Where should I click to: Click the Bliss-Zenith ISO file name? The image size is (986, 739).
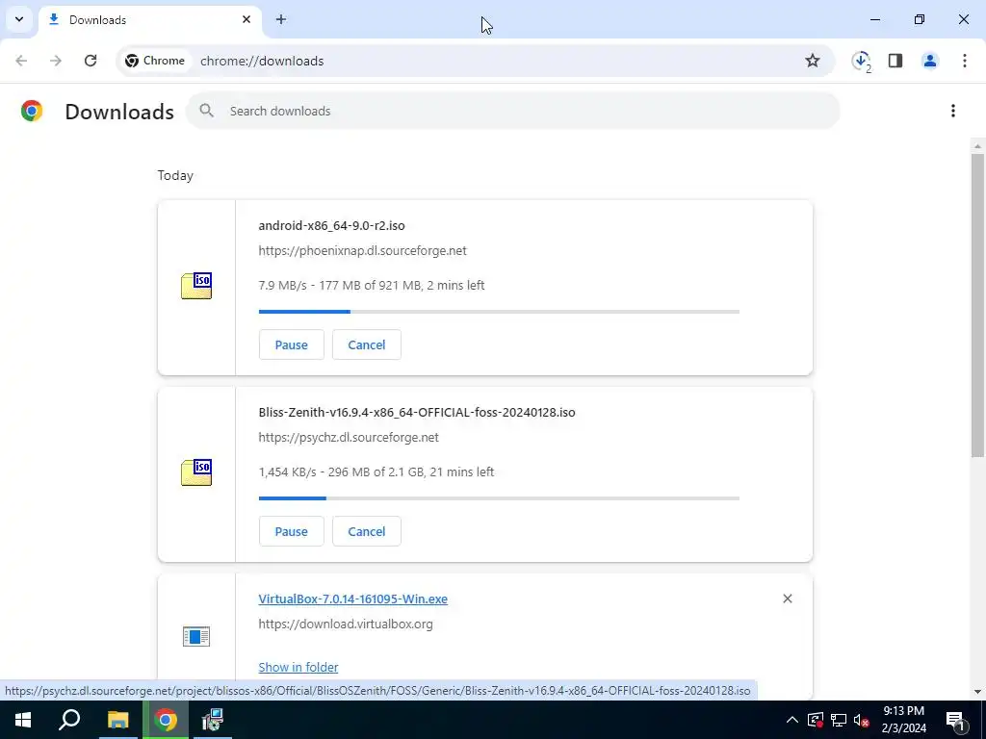(417, 412)
